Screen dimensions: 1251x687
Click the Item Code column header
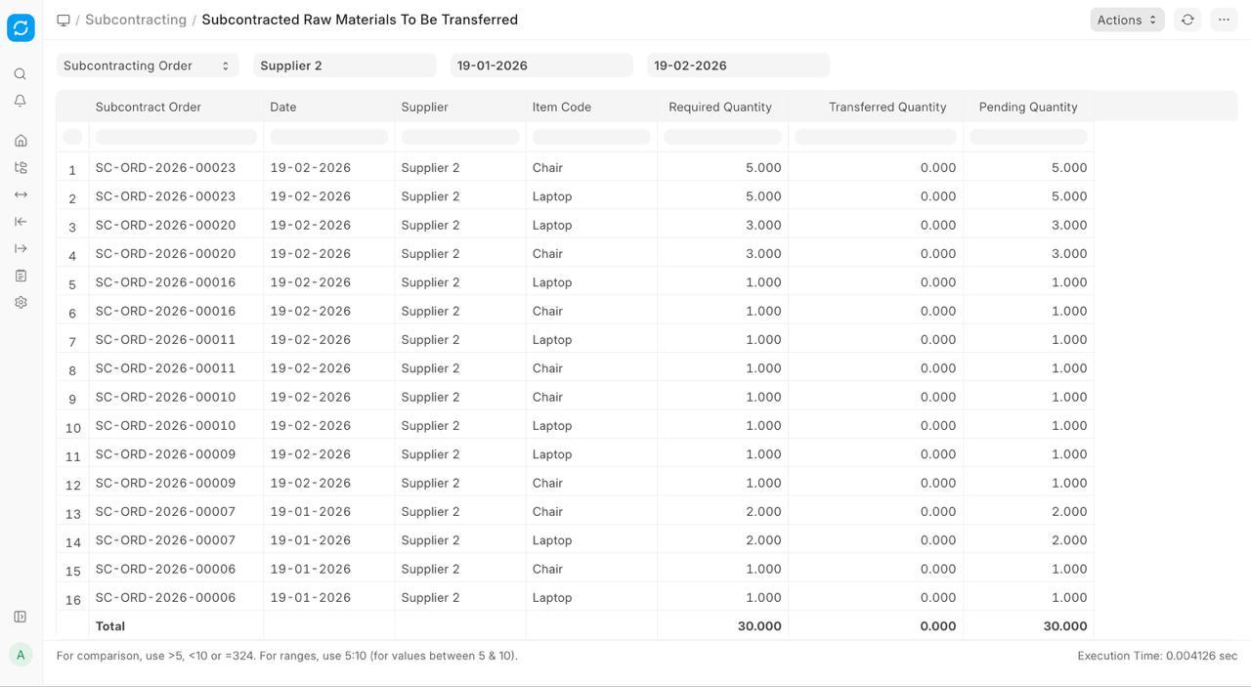point(561,107)
